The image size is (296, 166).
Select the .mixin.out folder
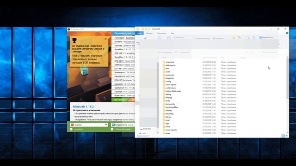pyautogui.click(x=170, y=62)
